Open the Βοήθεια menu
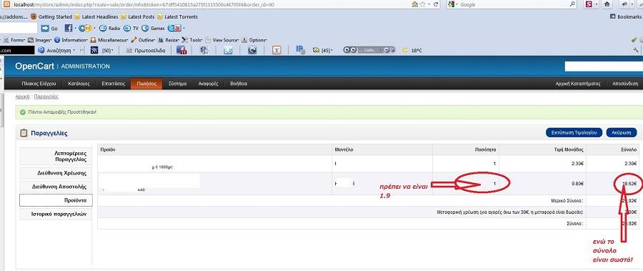This screenshot has width=643, height=271. [x=239, y=84]
